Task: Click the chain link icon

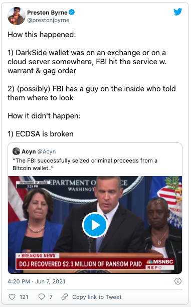Action: click(x=65, y=297)
